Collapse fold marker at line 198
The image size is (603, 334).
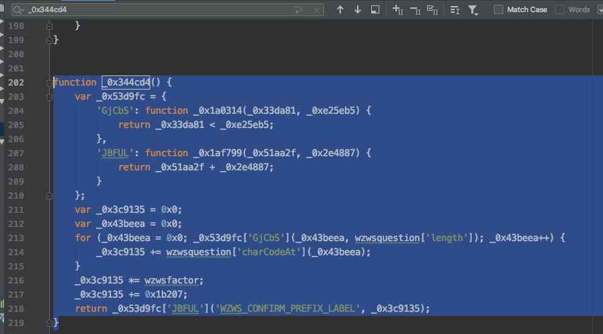[49, 26]
